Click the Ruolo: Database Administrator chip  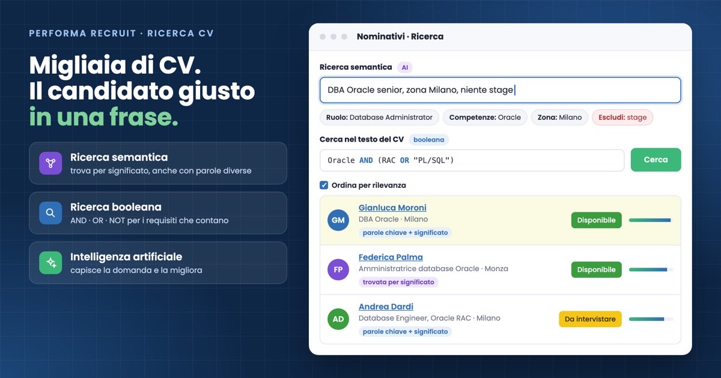[380, 118]
